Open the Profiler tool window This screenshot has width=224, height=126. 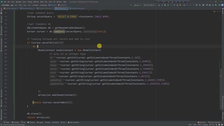pyautogui.click(x=56, y=122)
